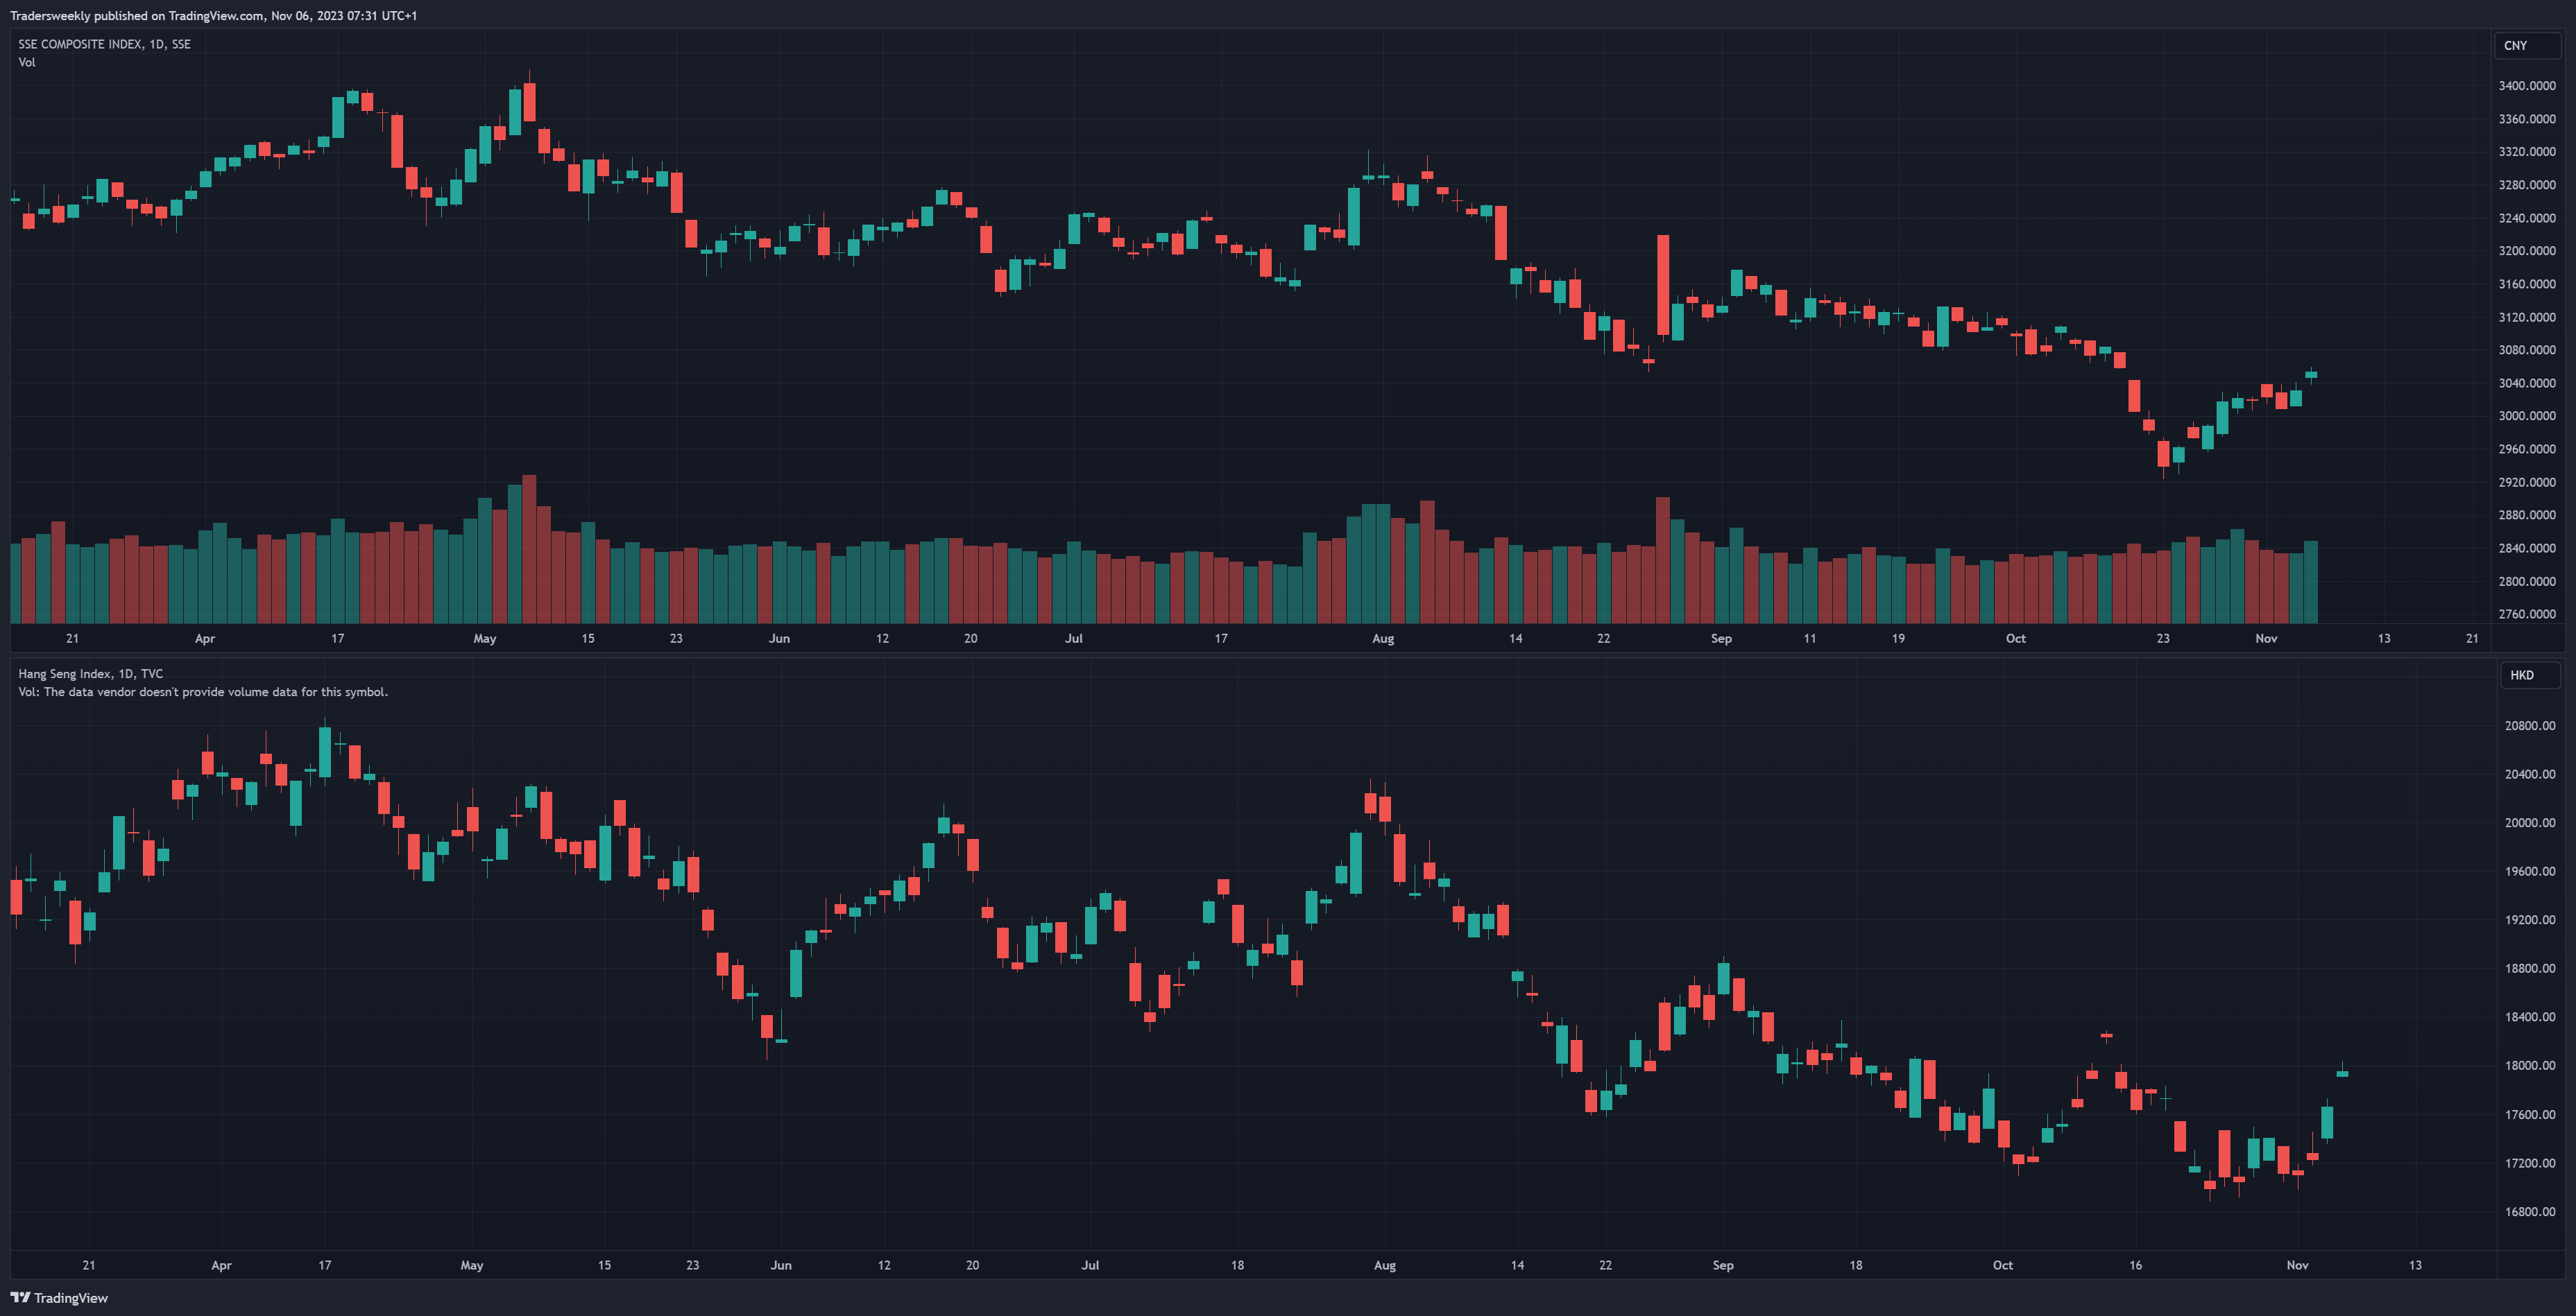Viewport: 2576px width, 1316px height.
Task: Click the 2880.0000 price label
Action: click(x=2527, y=514)
